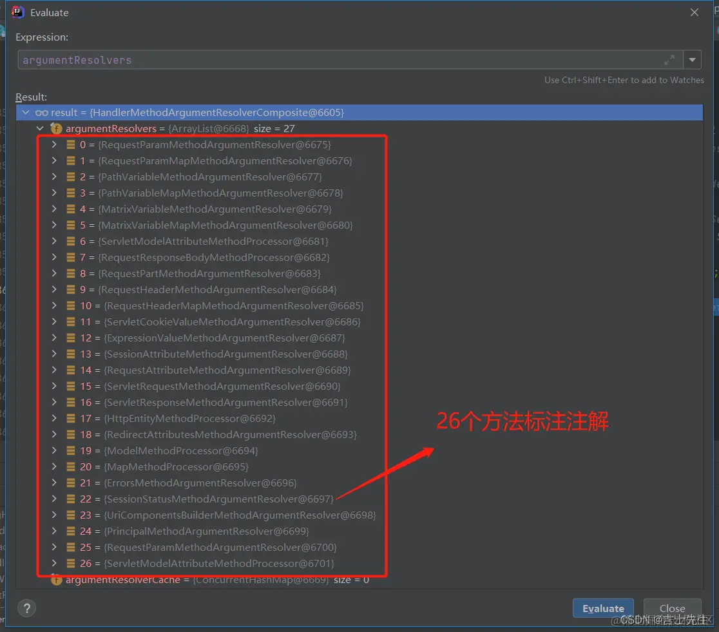Expand element 26 ServletModelAttributeMethodProcessor@6701
Image resolution: width=719 pixels, height=632 pixels.
[x=54, y=563]
